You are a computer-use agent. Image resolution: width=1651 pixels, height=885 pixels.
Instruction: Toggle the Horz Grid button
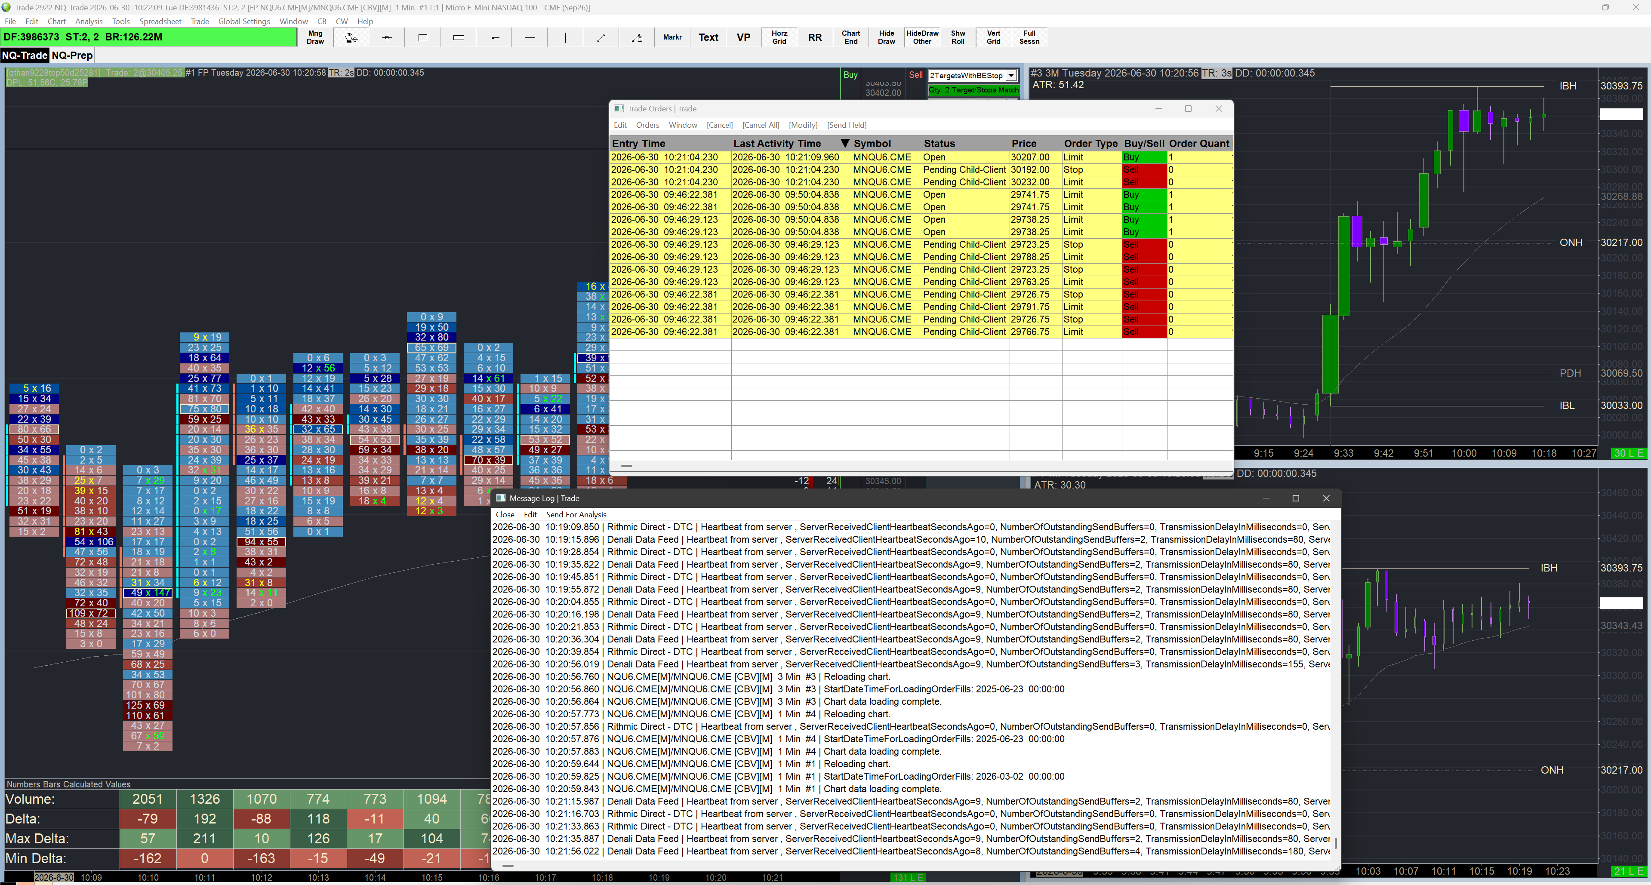click(779, 37)
